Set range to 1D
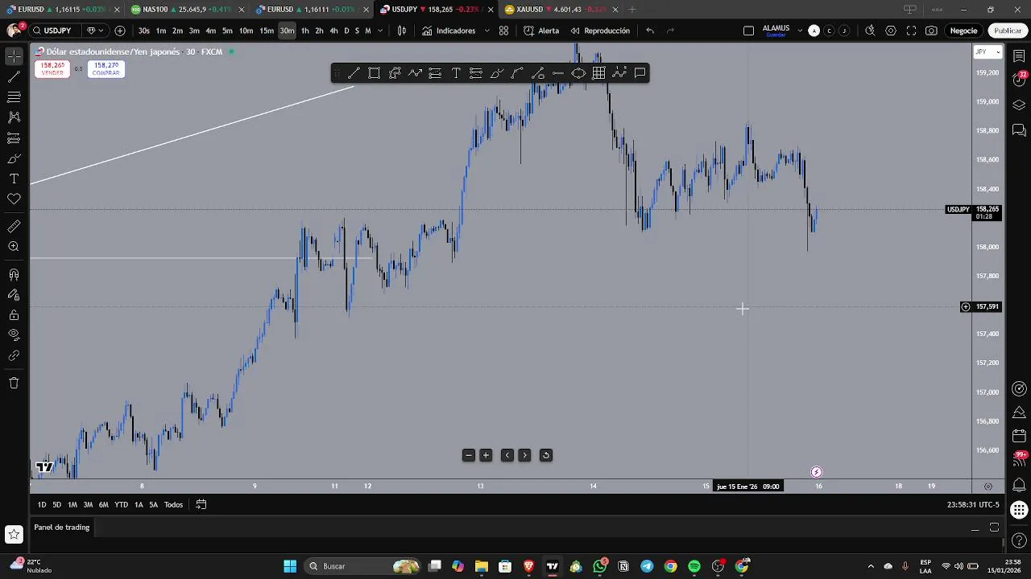 click(42, 505)
